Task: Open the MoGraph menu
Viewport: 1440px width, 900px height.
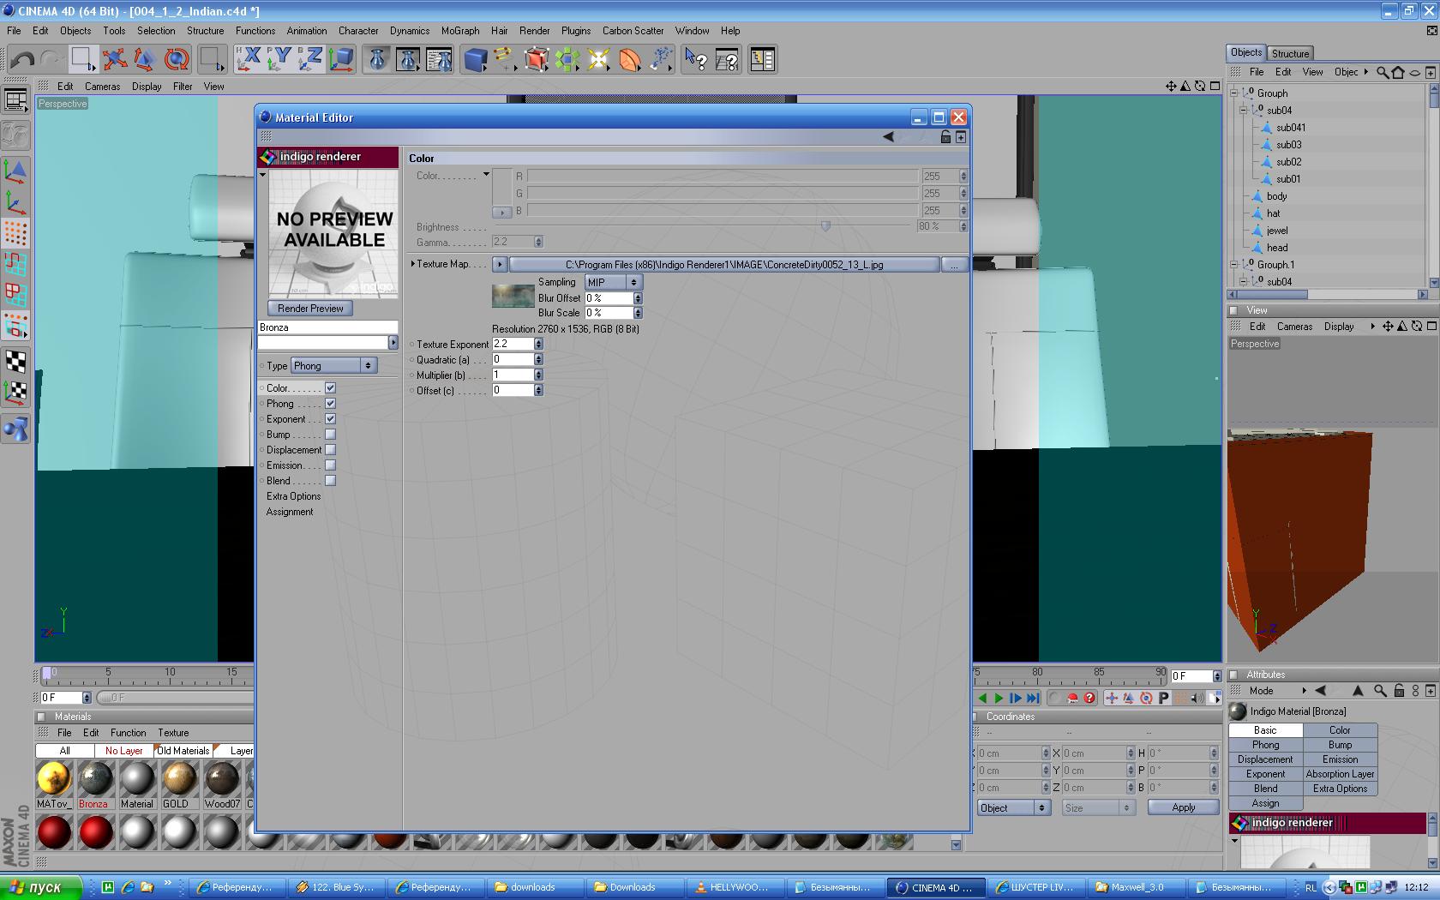Action: 459,31
